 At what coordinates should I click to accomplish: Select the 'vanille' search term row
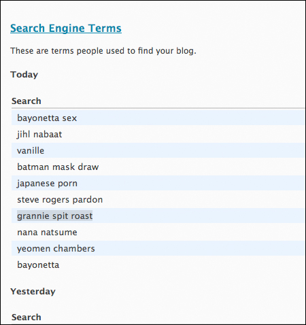[x=158, y=150]
